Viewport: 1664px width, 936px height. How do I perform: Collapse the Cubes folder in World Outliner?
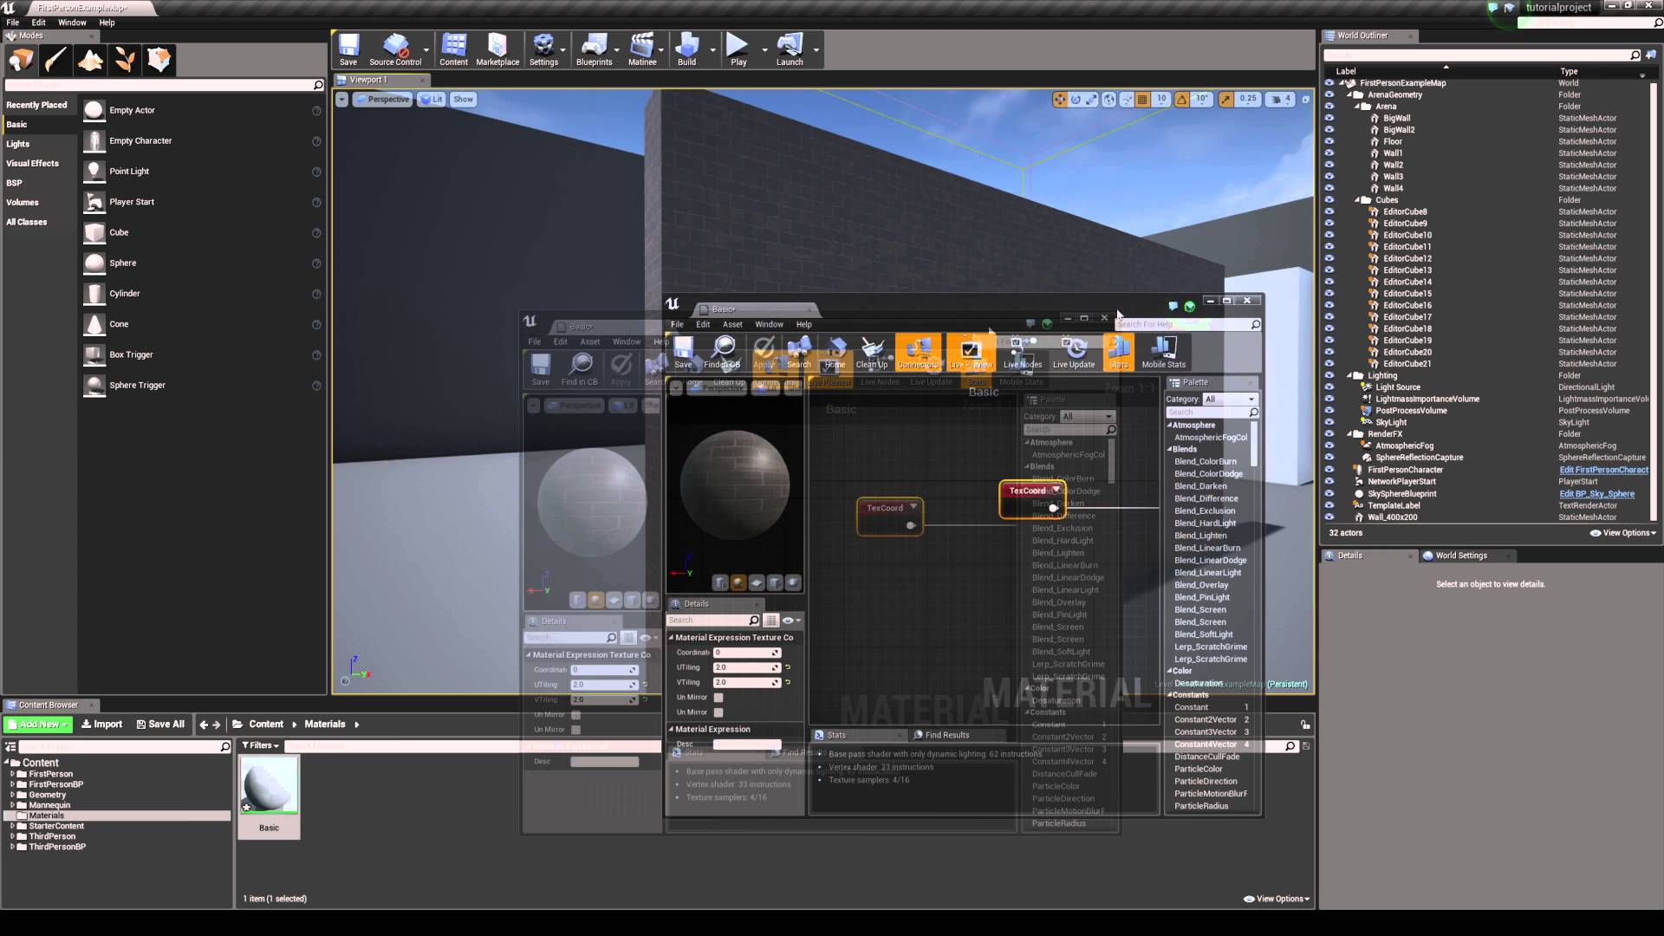pos(1357,199)
